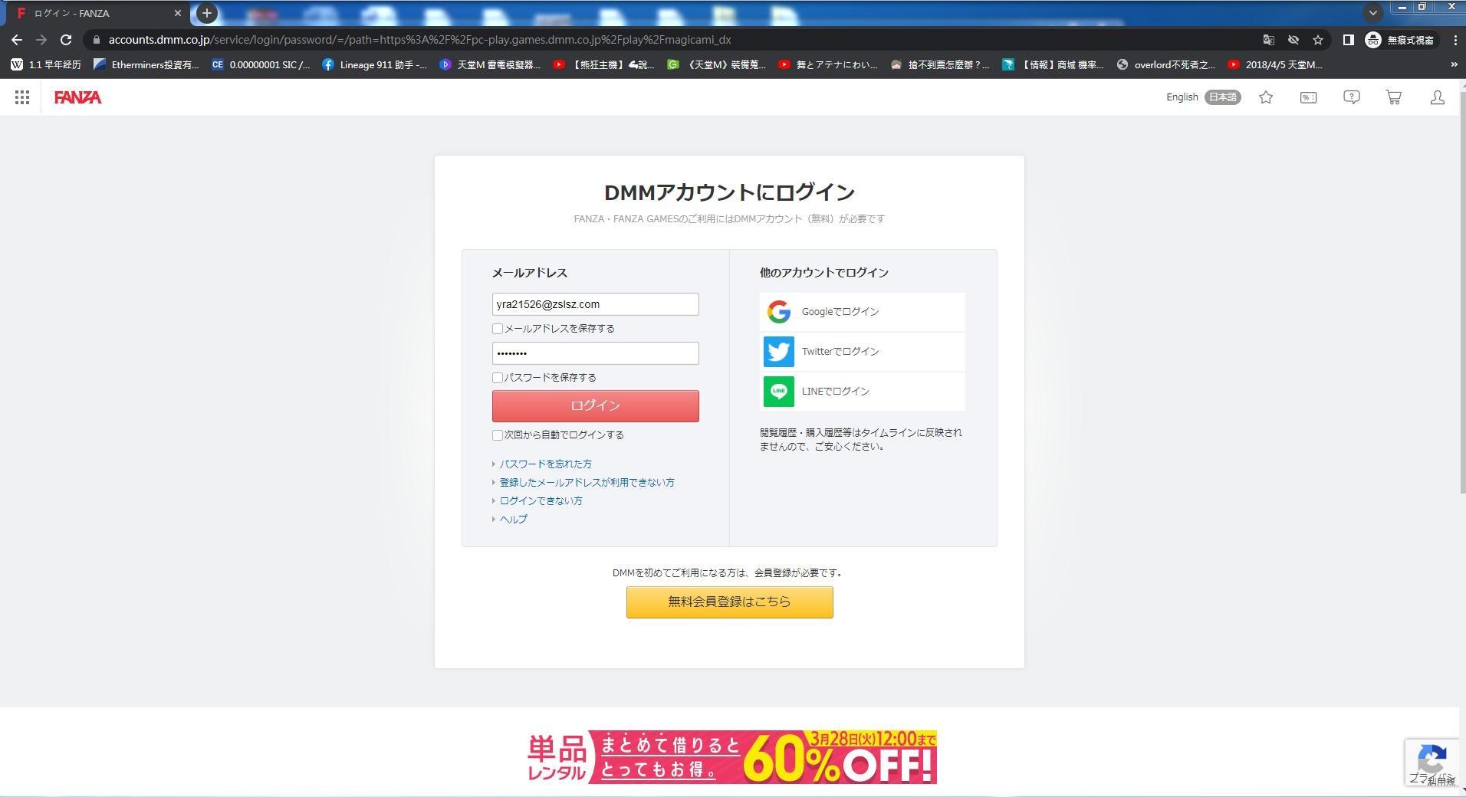Image resolution: width=1466 pixels, height=797 pixels.
Task: Open the 2018/4/5 天堂M bookmark
Action: pos(1275,65)
